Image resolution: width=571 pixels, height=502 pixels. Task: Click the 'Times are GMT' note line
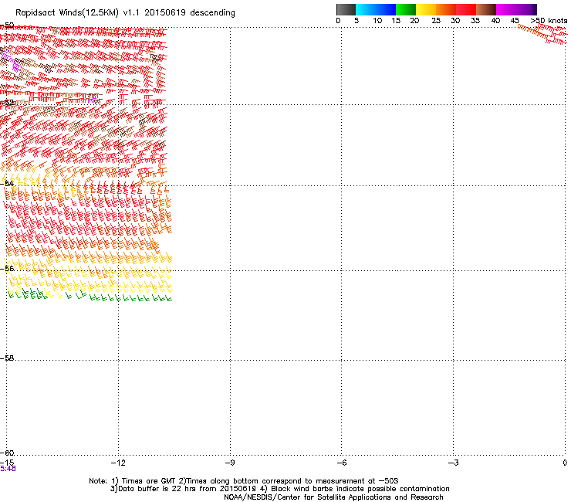coord(244,481)
